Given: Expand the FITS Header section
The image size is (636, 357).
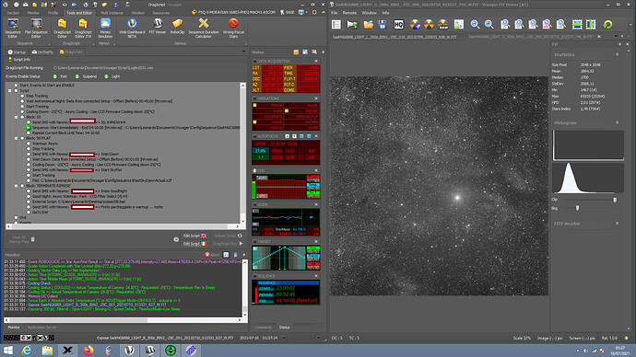Looking at the screenshot, I should coord(618,223).
